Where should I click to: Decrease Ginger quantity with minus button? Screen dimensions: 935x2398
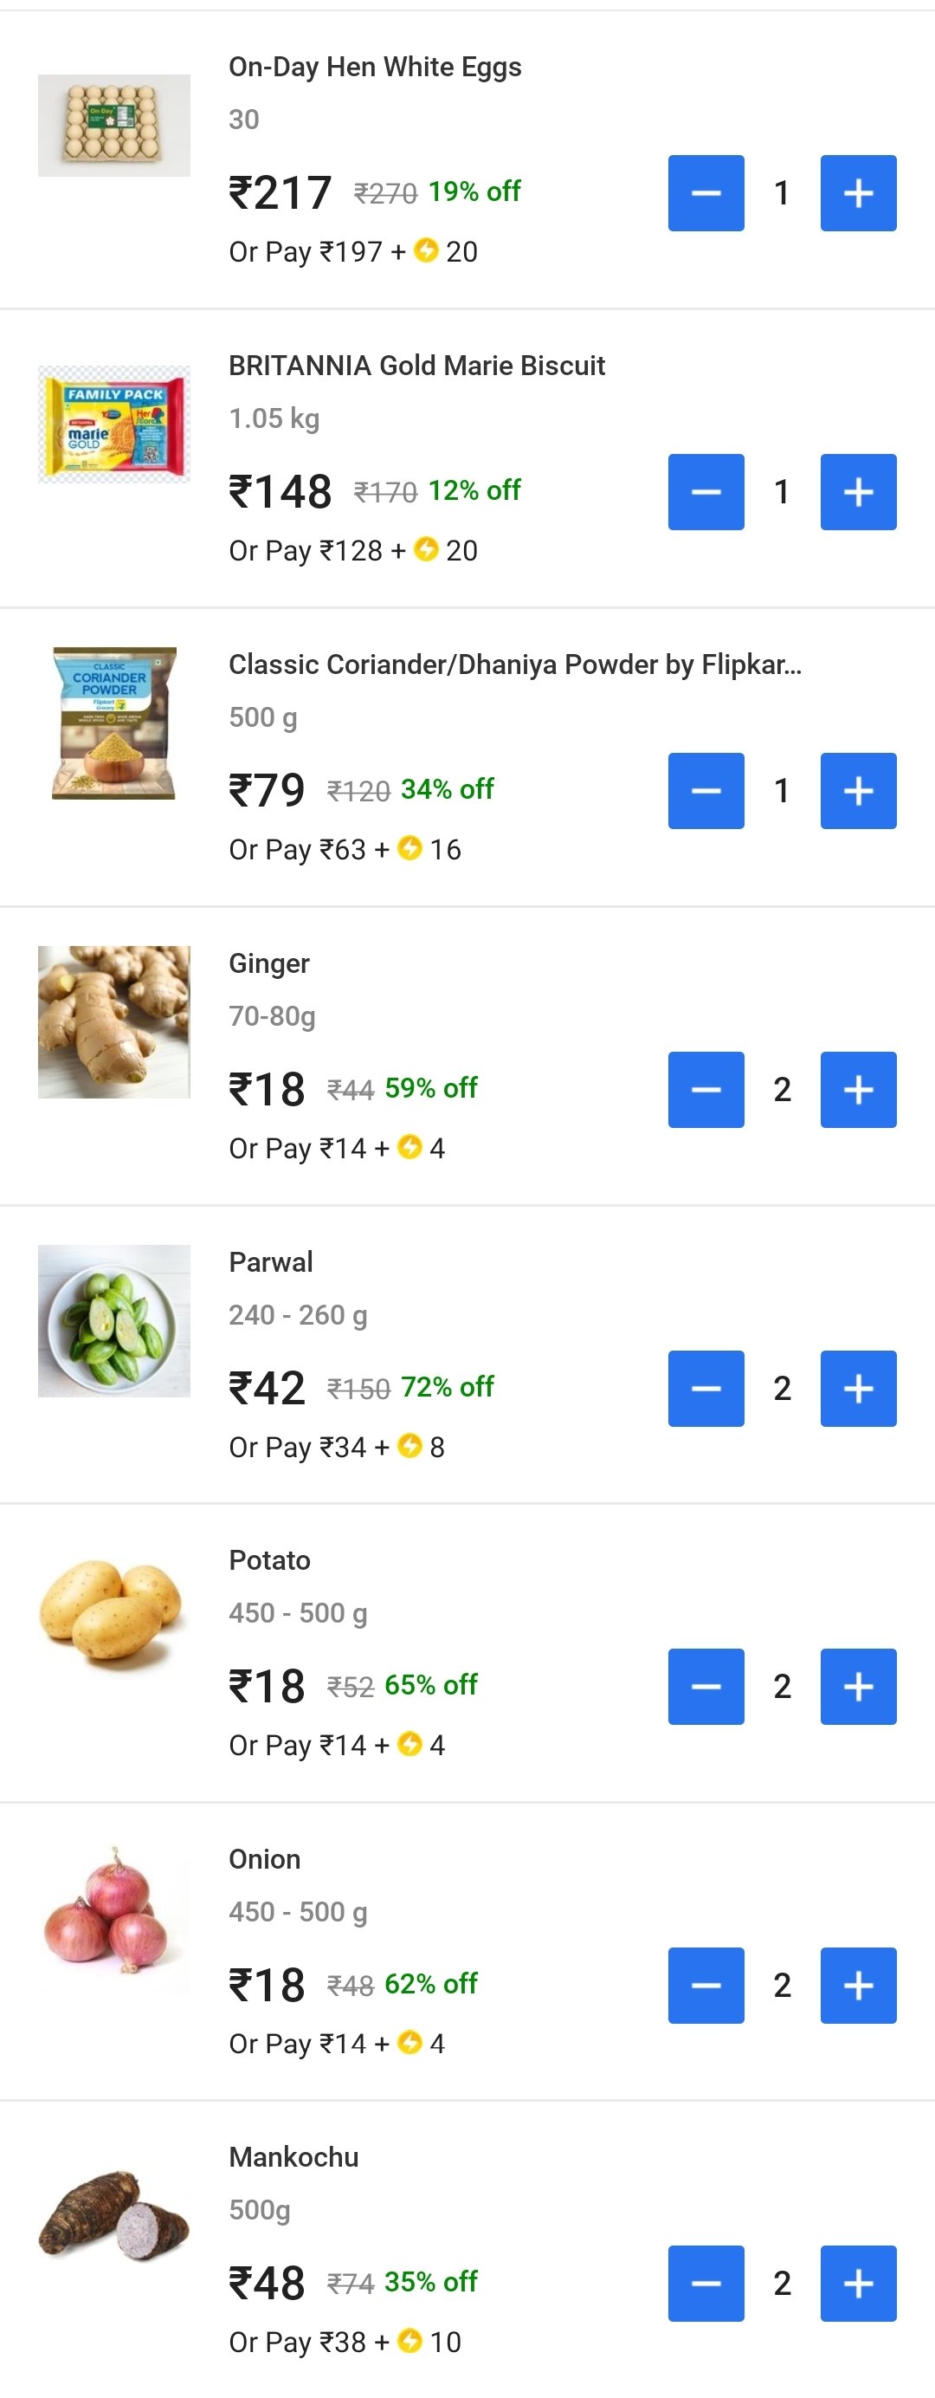click(706, 1089)
